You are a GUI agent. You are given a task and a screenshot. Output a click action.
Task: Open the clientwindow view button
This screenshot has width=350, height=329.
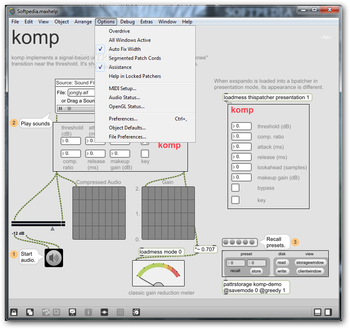309,271
